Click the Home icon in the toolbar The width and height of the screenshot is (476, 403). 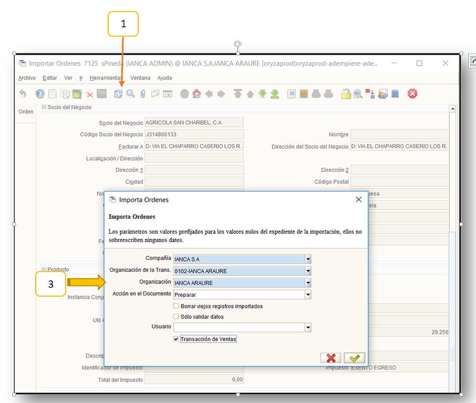tap(197, 94)
